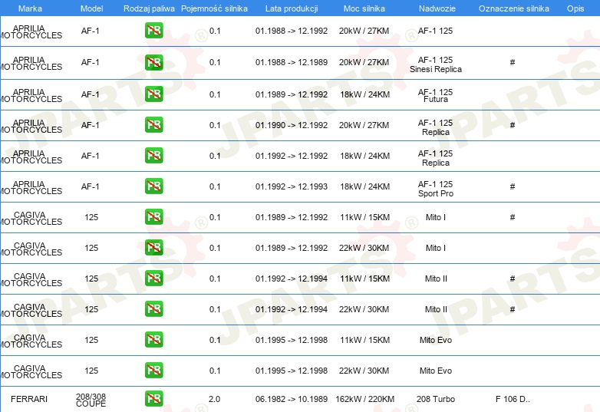Click the fuel icon in the Mito I 11kW row
Viewport: 600px width, 412px height.
pos(153,217)
